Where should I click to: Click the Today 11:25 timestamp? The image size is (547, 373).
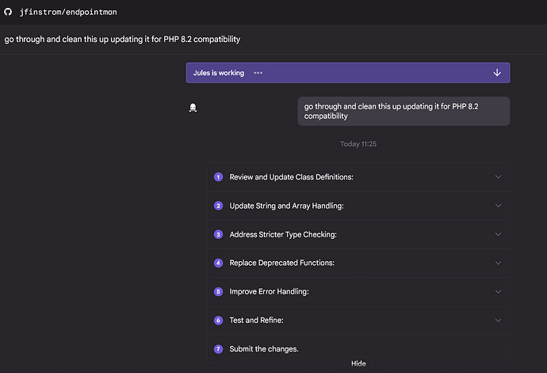coord(358,144)
